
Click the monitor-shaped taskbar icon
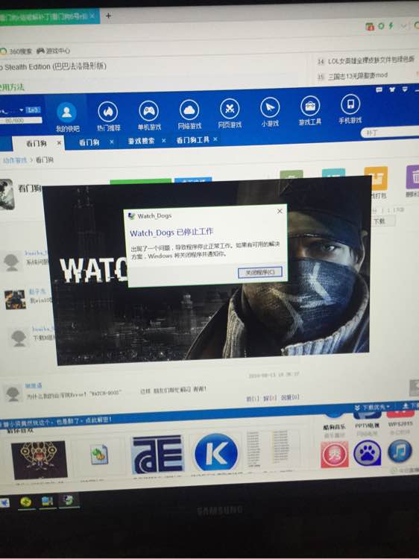pyautogui.click(x=47, y=502)
